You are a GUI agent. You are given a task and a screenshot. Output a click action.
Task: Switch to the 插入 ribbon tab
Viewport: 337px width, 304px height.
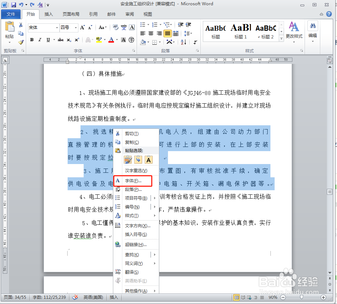pos(48,14)
